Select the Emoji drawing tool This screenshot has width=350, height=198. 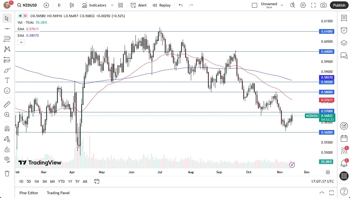(7, 91)
